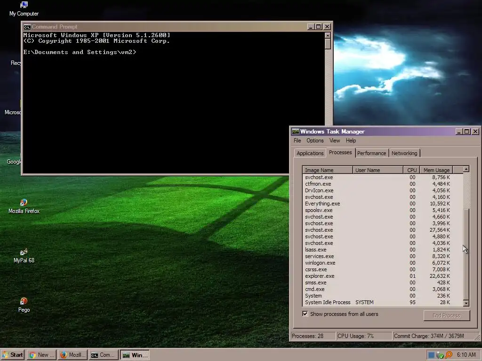Screen dimensions: 482x361
Task: Select the System Idle Process row
Action: 382,302
